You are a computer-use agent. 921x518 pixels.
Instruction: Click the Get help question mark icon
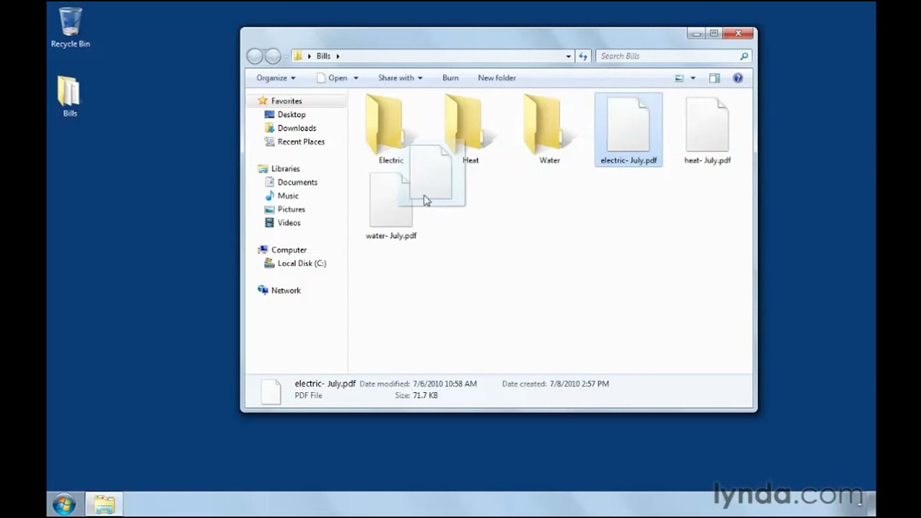pyautogui.click(x=738, y=78)
